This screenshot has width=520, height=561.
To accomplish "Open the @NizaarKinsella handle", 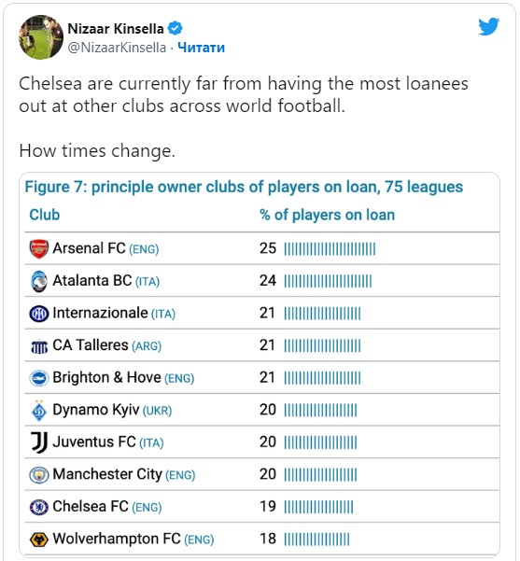I will click(117, 48).
